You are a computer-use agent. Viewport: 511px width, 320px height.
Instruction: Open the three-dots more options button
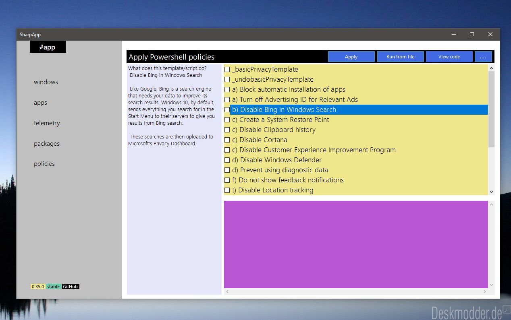[x=483, y=57]
